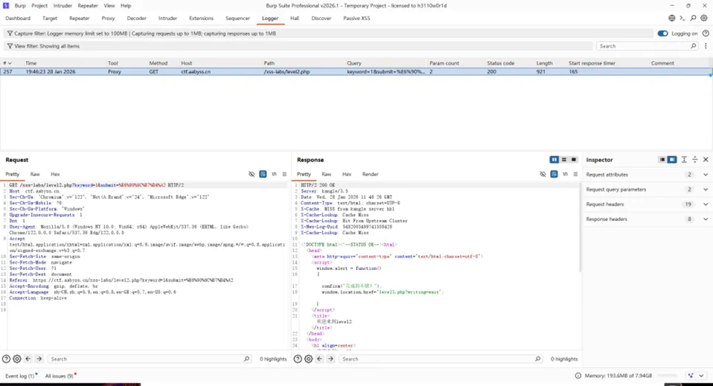Switch Request view to Raw tab
The width and height of the screenshot is (713, 386).
coord(35,174)
